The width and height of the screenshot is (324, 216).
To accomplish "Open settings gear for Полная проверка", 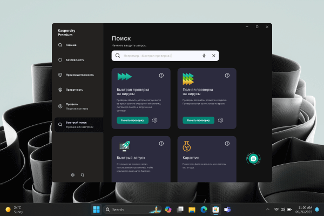I will pyautogui.click(x=220, y=120).
